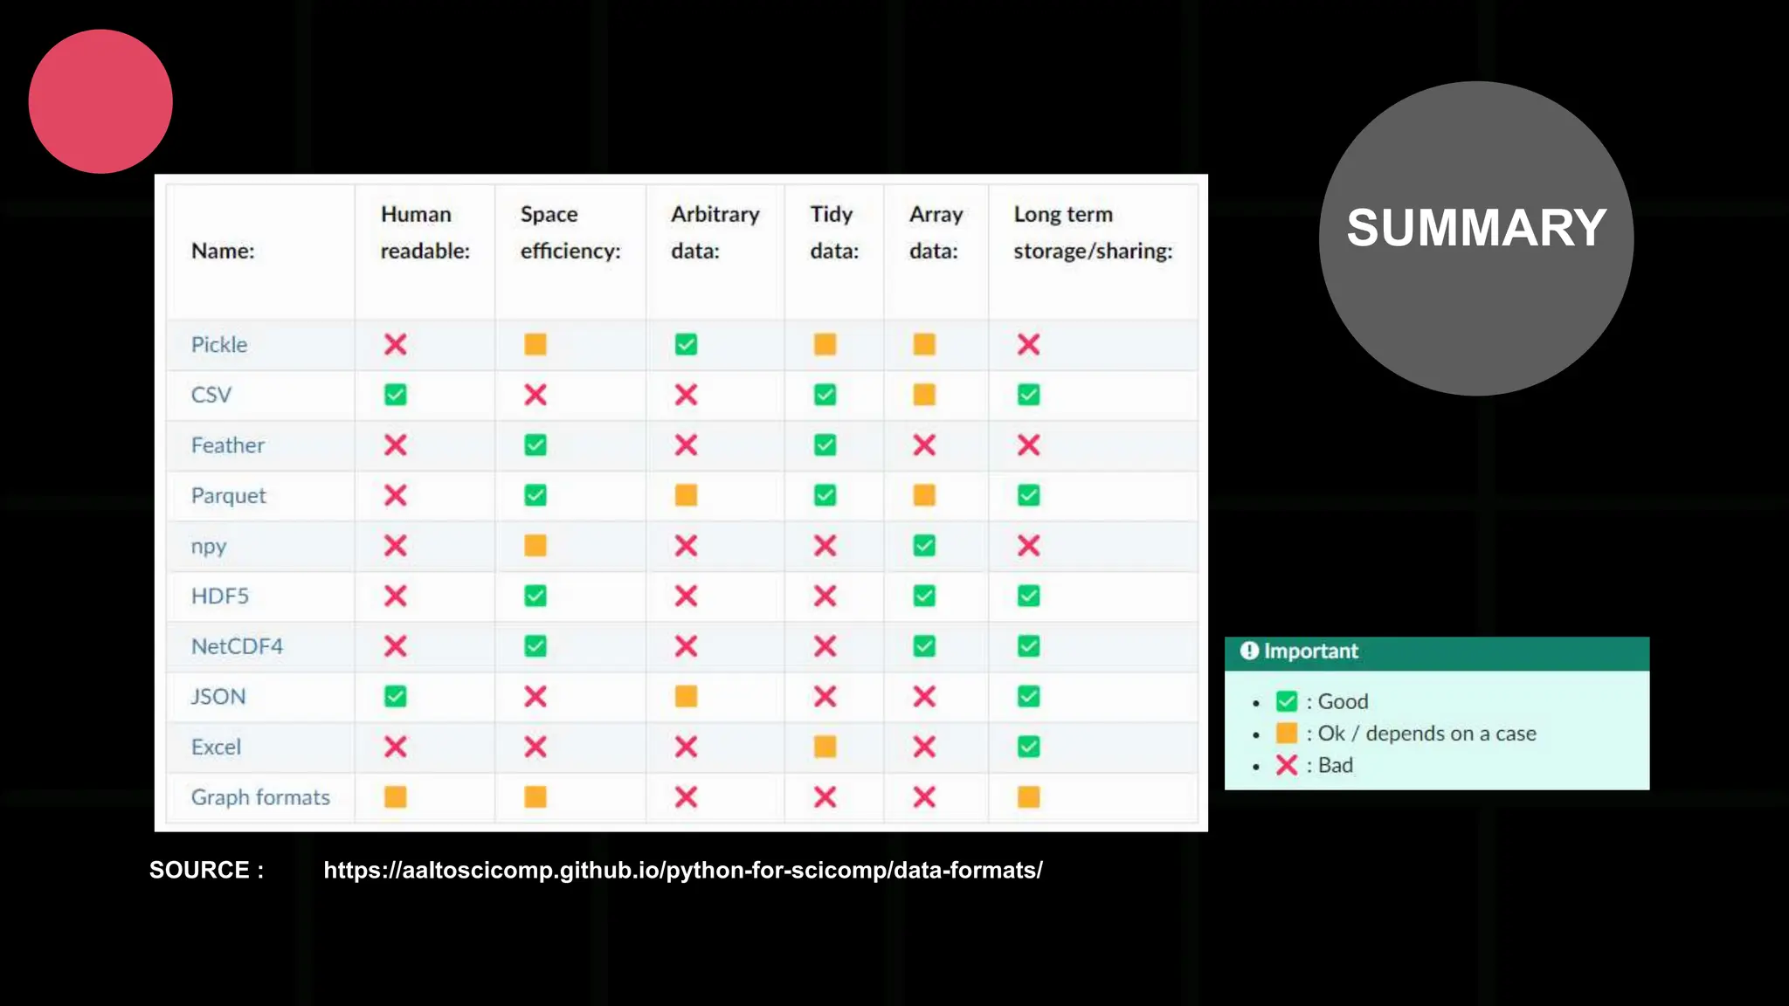Viewport: 1789px width, 1006px height.
Task: Click Feather's red X under Array data
Action: pos(924,445)
